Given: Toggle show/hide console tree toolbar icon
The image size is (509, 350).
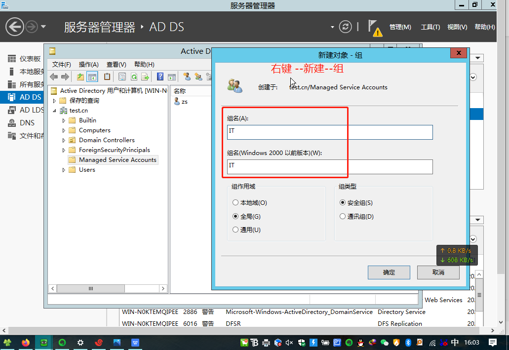Looking at the screenshot, I should point(92,77).
